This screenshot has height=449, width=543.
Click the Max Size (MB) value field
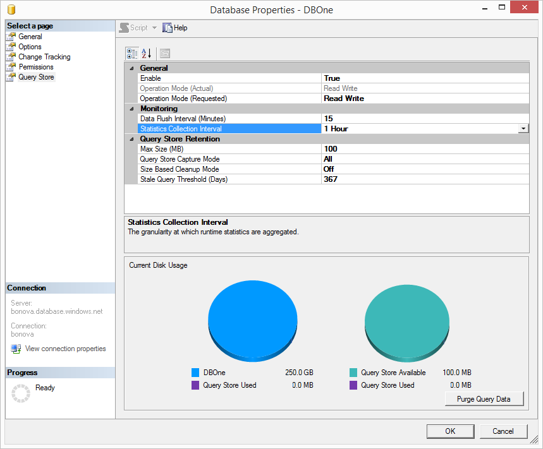(x=425, y=149)
